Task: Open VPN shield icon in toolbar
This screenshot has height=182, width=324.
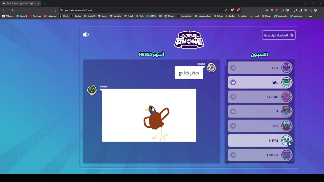Action: (x=315, y=10)
